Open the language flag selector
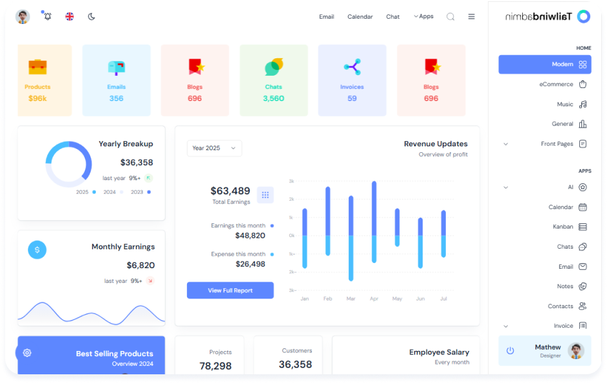Viewport: 607px width, 384px height. [x=69, y=17]
